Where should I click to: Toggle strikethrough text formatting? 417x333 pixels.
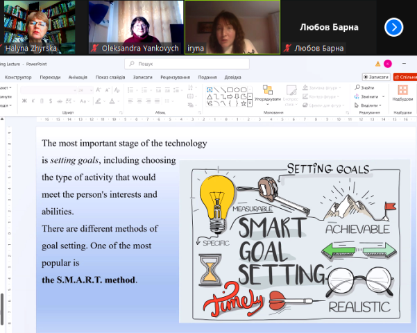coord(58,101)
